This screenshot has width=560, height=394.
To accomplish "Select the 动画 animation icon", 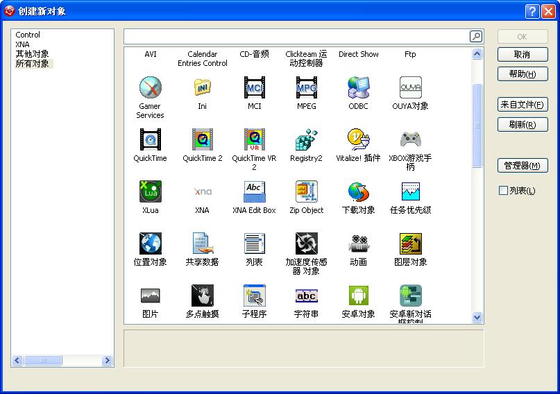I will coord(359,243).
